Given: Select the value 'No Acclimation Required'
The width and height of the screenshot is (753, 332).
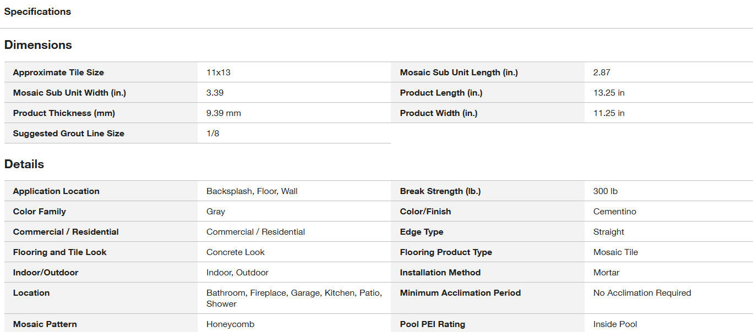Looking at the screenshot, I should pyautogui.click(x=642, y=293).
